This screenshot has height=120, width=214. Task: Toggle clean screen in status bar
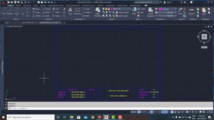coord(208,112)
